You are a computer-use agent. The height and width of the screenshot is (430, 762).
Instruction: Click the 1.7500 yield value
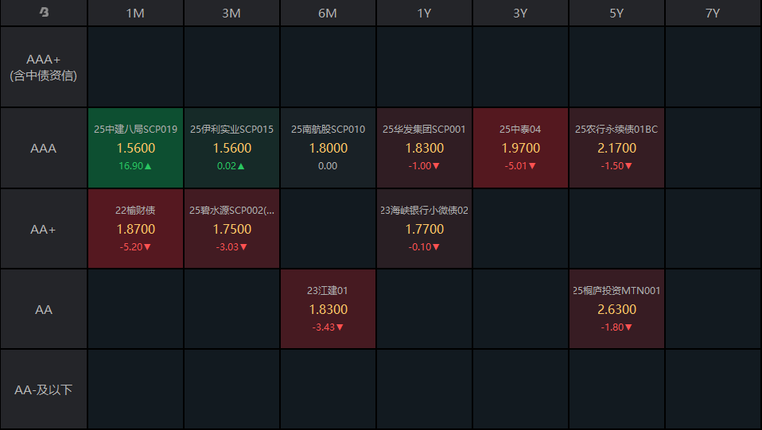(231, 230)
